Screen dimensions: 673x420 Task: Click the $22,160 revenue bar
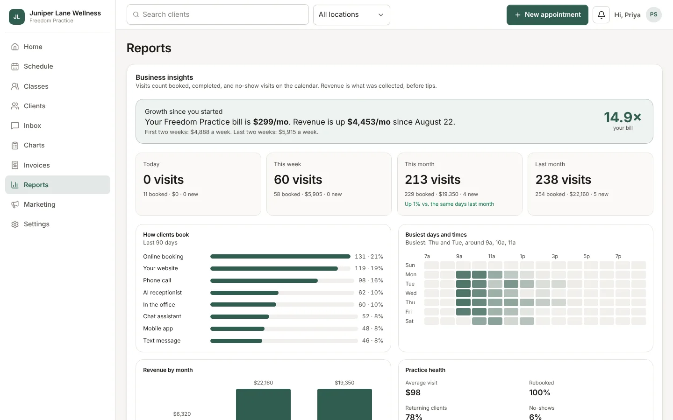pos(263,405)
